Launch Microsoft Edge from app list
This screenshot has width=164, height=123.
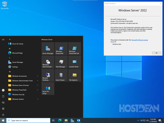[x=23, y=53]
